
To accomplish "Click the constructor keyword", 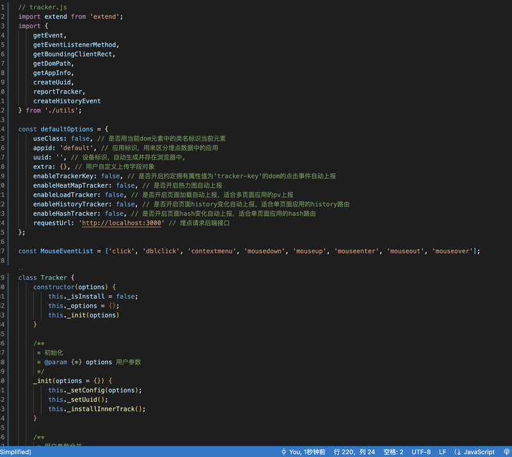I will pyautogui.click(x=54, y=287).
